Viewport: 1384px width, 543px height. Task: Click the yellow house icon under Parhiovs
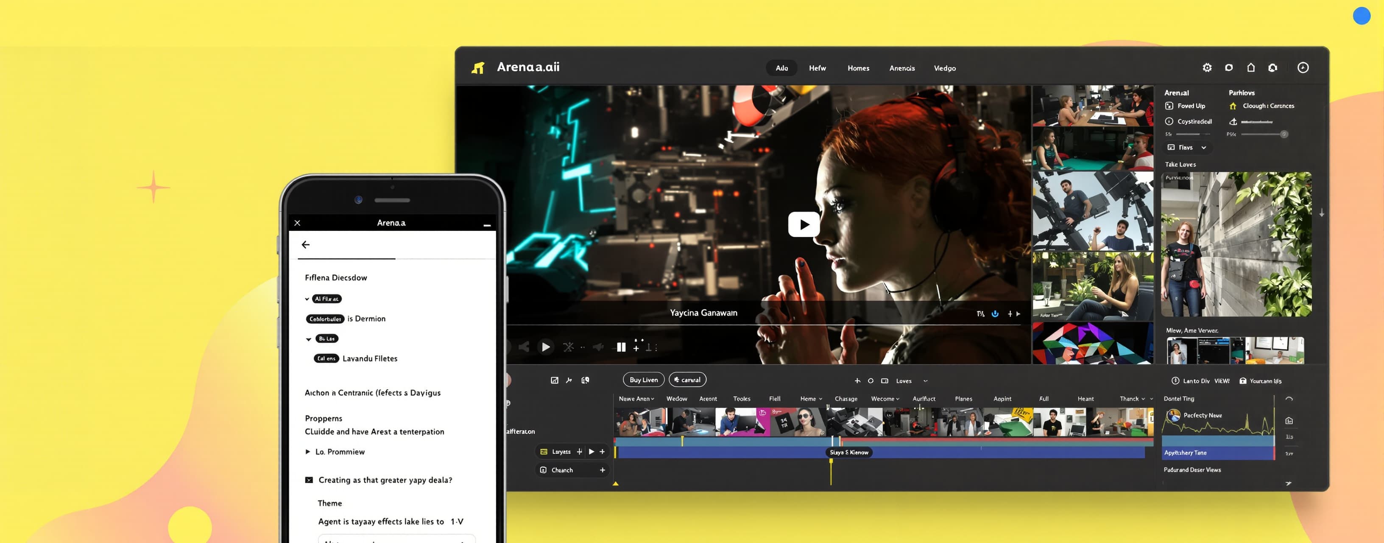(x=1233, y=106)
